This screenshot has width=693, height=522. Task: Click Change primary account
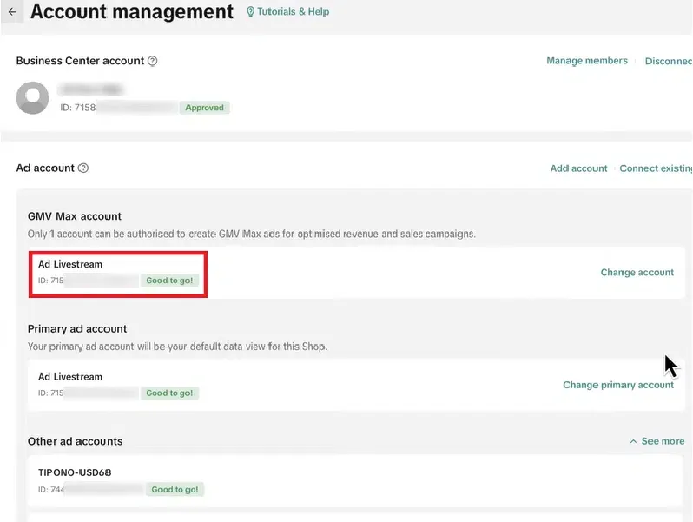click(x=617, y=385)
